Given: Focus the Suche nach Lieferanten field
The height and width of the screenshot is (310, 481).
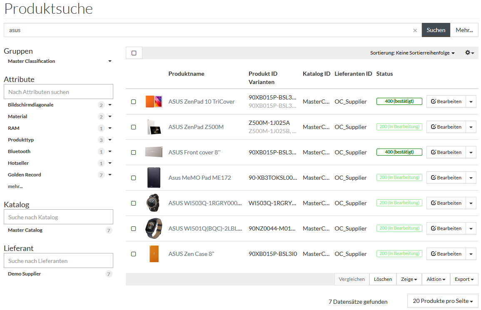Looking at the screenshot, I should [x=59, y=260].
